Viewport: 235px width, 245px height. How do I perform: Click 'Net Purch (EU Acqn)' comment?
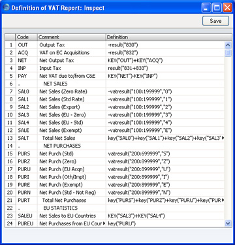[x=72, y=169]
